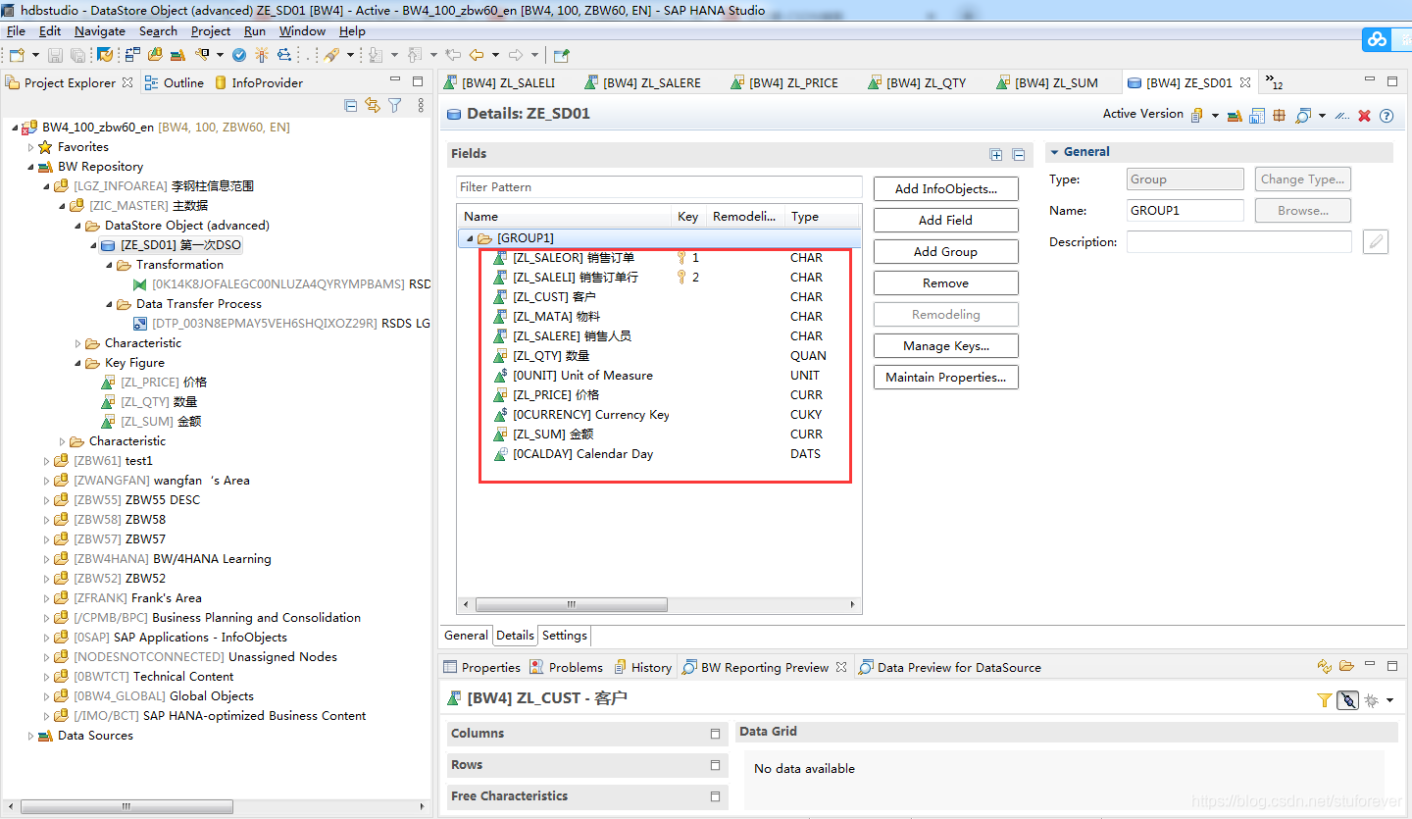The height and width of the screenshot is (819, 1412).
Task: Open the Project menu
Action: pyautogui.click(x=210, y=30)
